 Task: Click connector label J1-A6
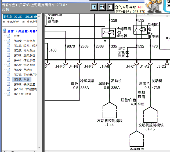point(104,66)
